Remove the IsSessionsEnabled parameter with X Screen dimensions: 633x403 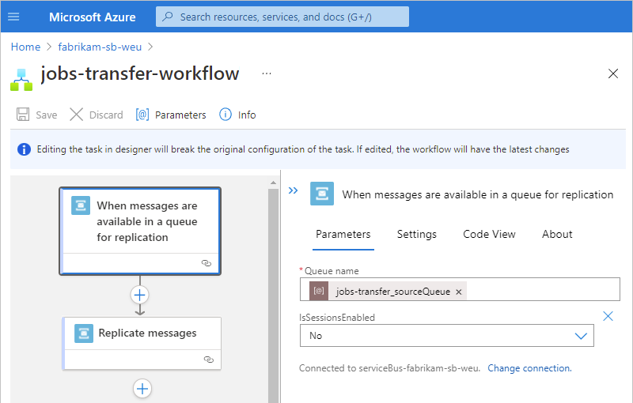[608, 316]
